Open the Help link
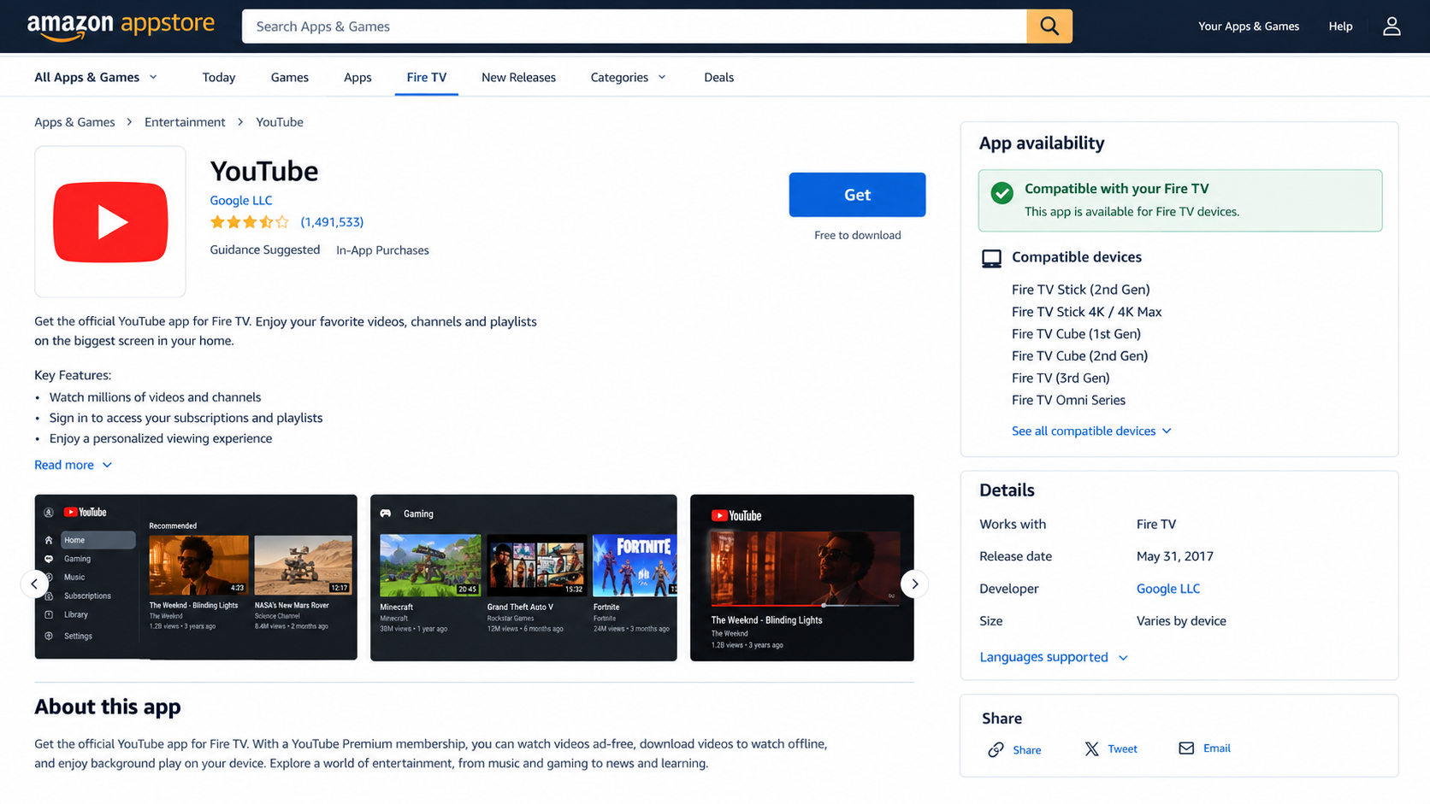The width and height of the screenshot is (1430, 804). pos(1340,26)
